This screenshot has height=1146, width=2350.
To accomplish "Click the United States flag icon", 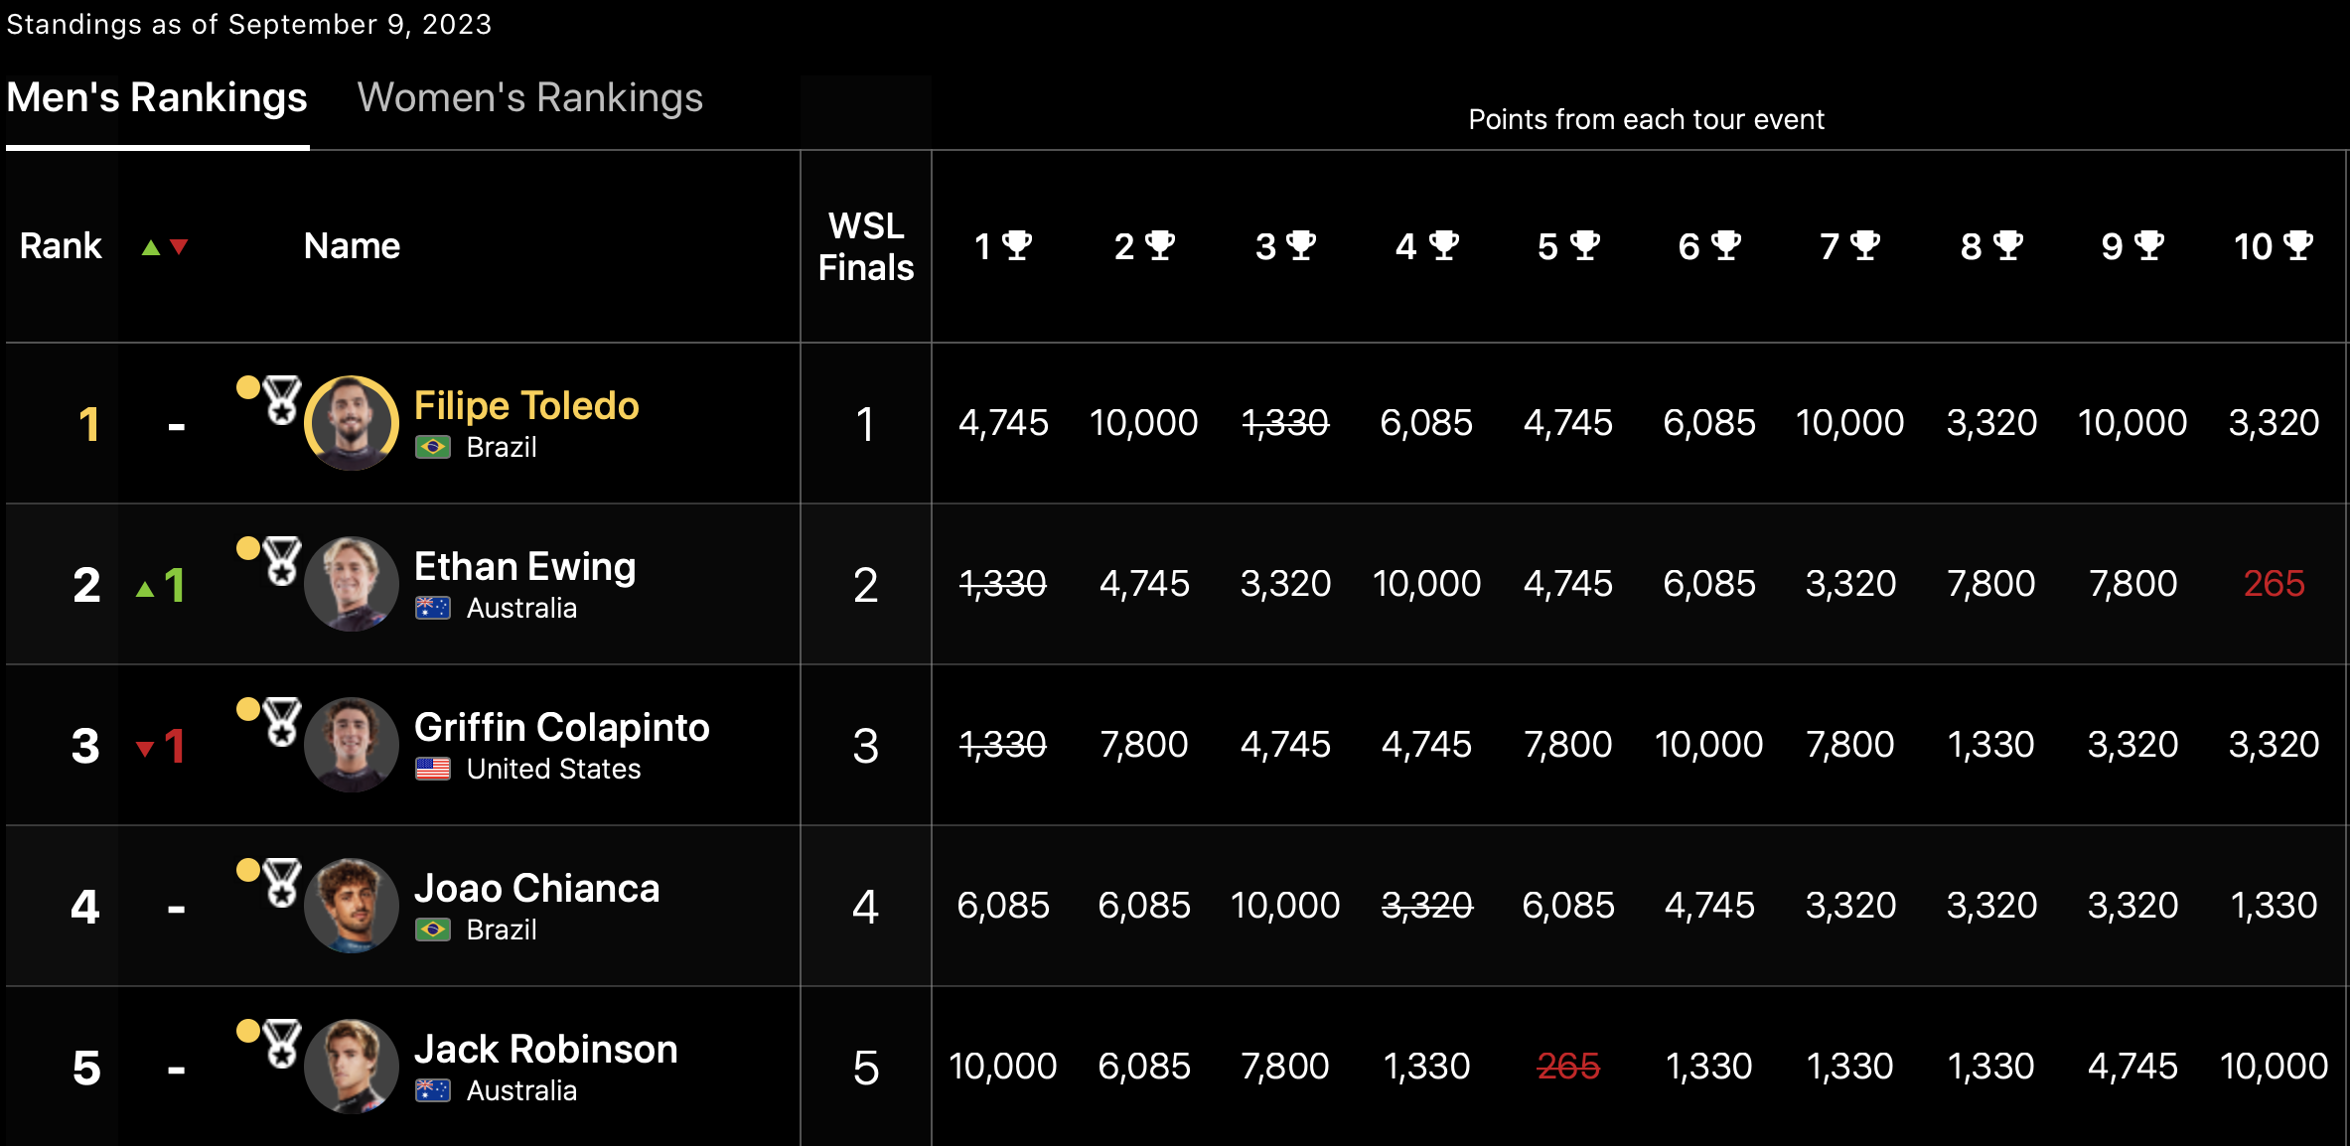I will (x=433, y=770).
